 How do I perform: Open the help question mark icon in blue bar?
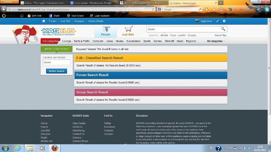[x=224, y=21]
